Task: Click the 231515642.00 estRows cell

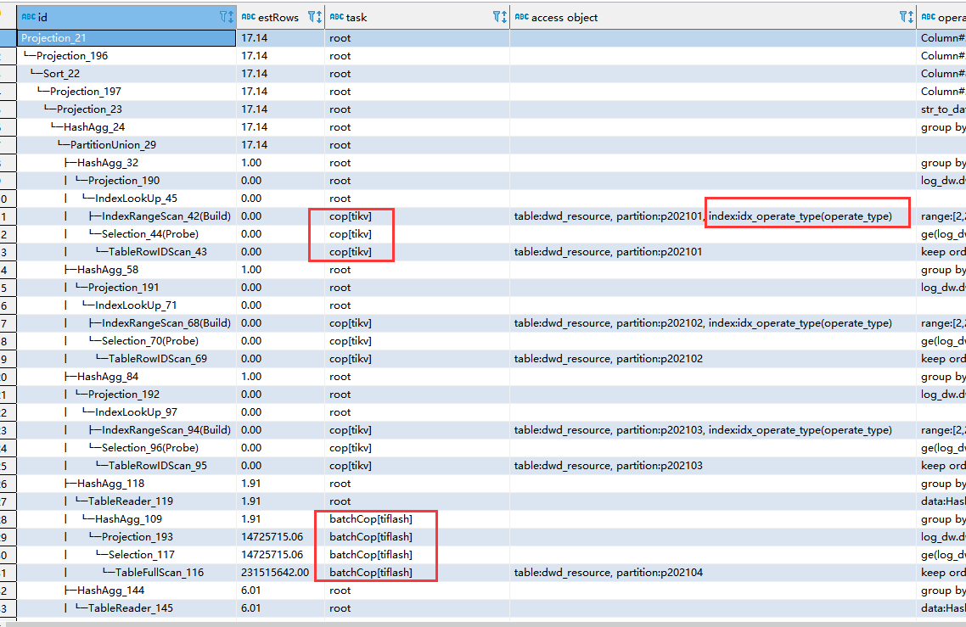Action: pos(275,573)
